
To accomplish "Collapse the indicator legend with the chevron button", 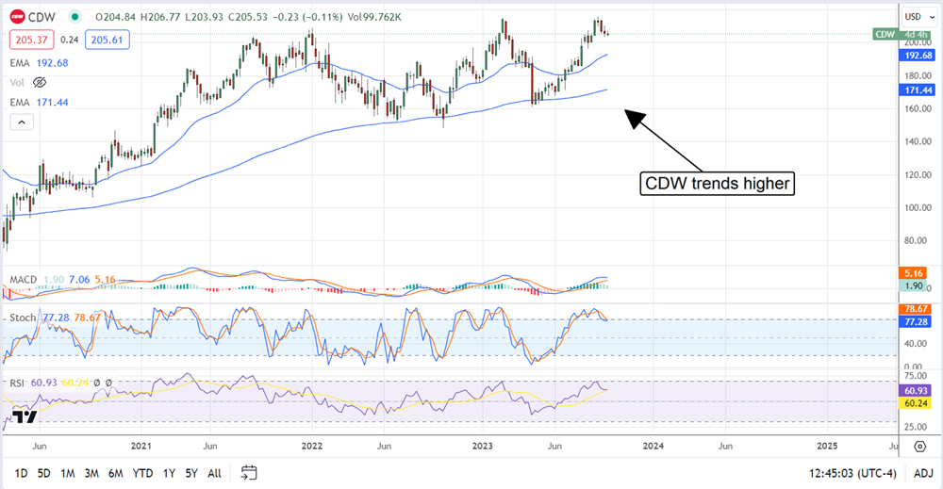I will coord(22,122).
